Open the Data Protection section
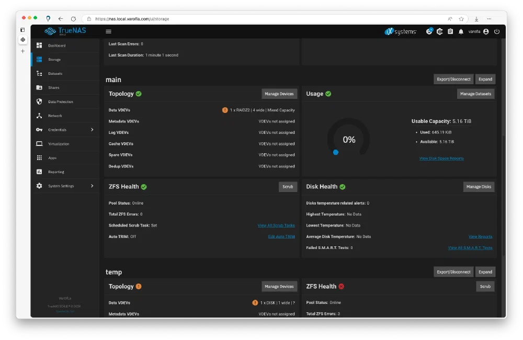523x340 pixels. 60,101
